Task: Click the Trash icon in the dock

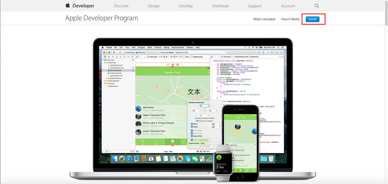Action: point(271,159)
